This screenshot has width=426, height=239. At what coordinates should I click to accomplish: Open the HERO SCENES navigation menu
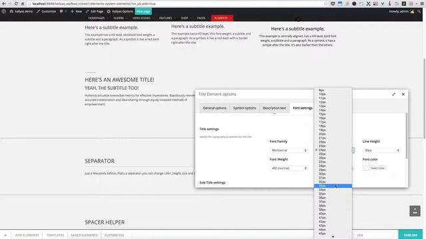click(142, 18)
